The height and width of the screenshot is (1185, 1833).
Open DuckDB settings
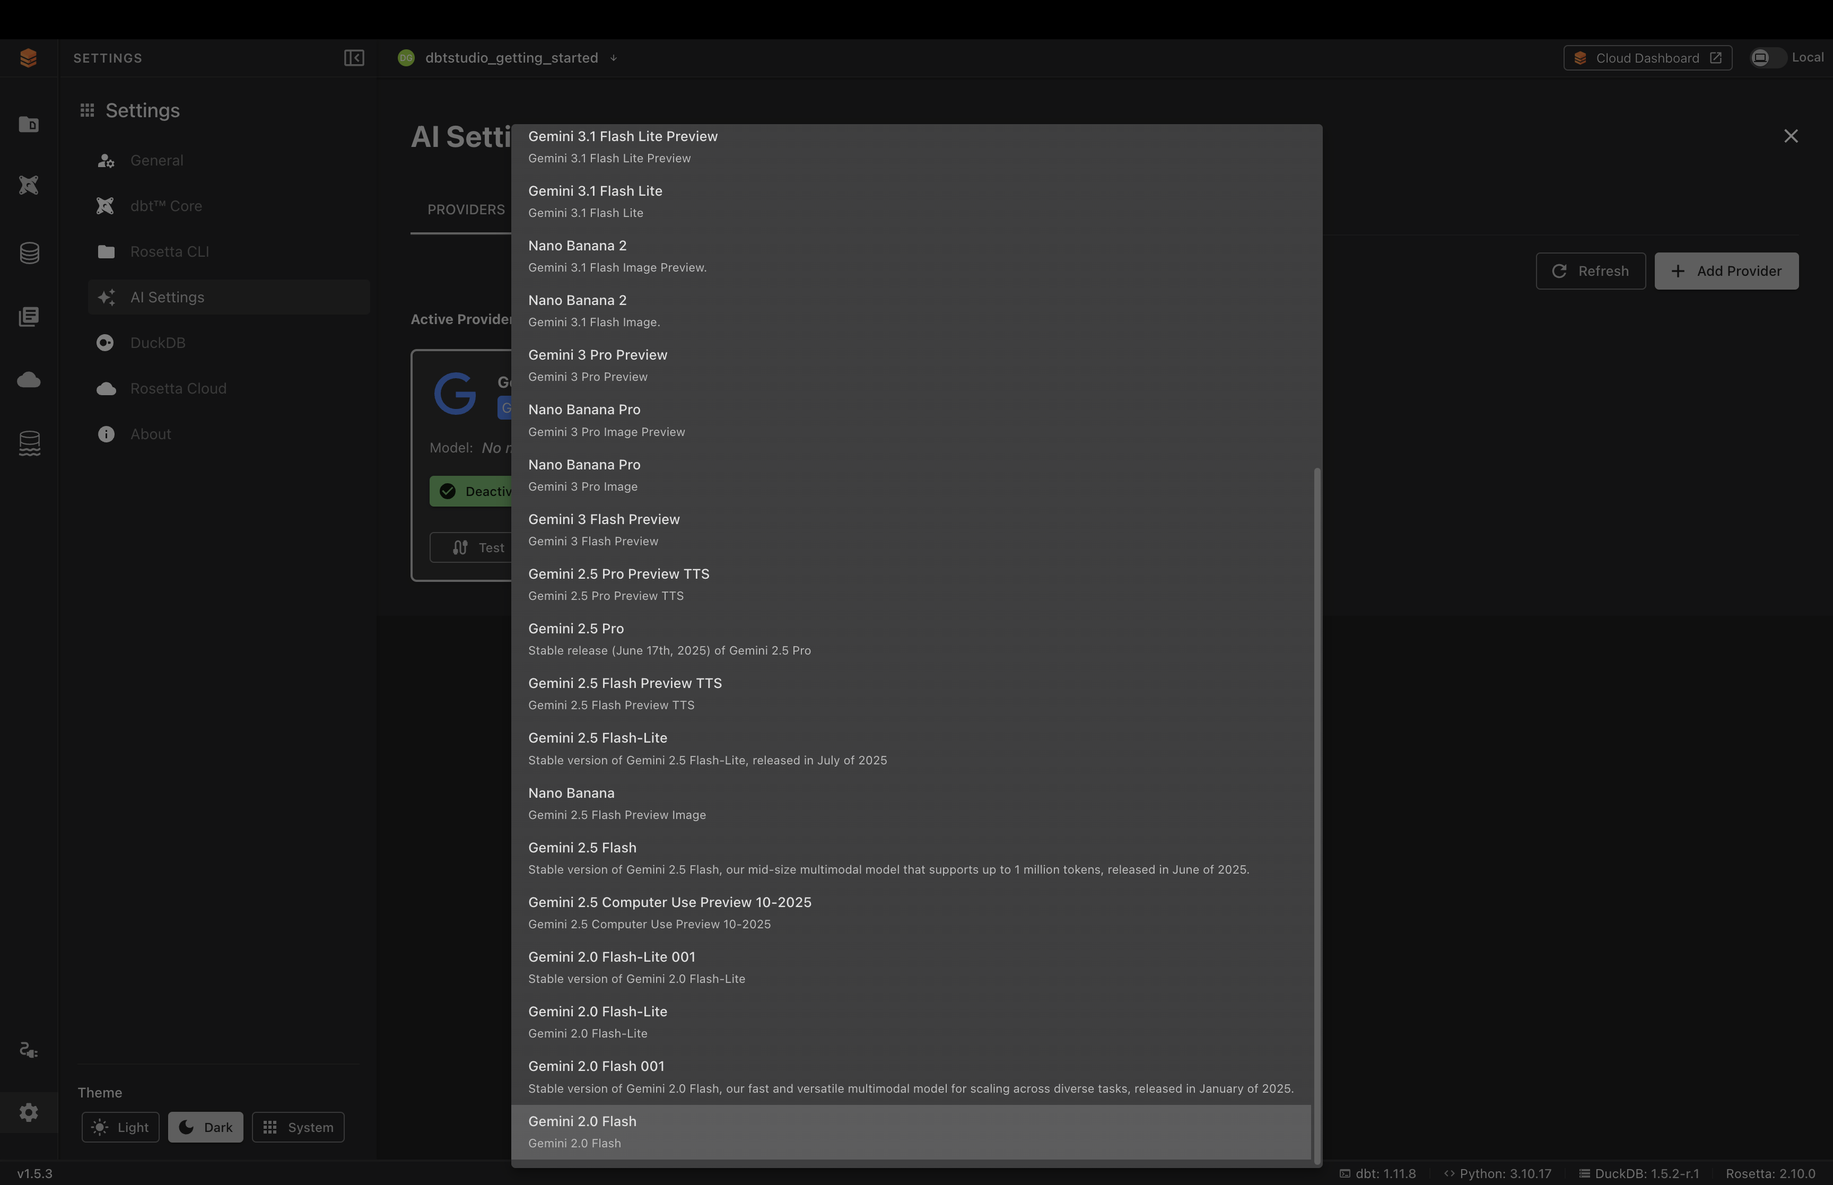click(x=229, y=343)
